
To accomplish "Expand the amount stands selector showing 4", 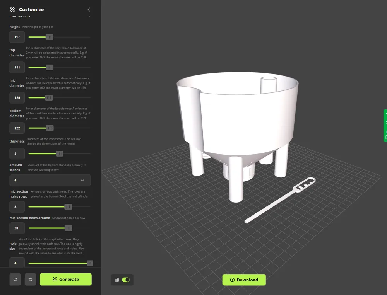I will click(x=50, y=180).
